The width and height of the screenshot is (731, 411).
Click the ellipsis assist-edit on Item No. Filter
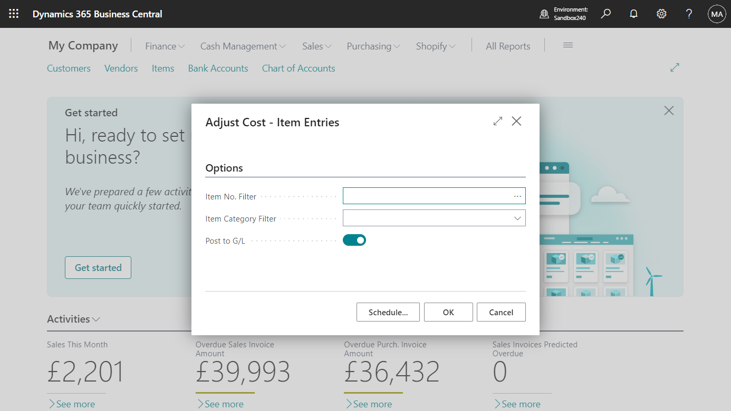point(517,195)
